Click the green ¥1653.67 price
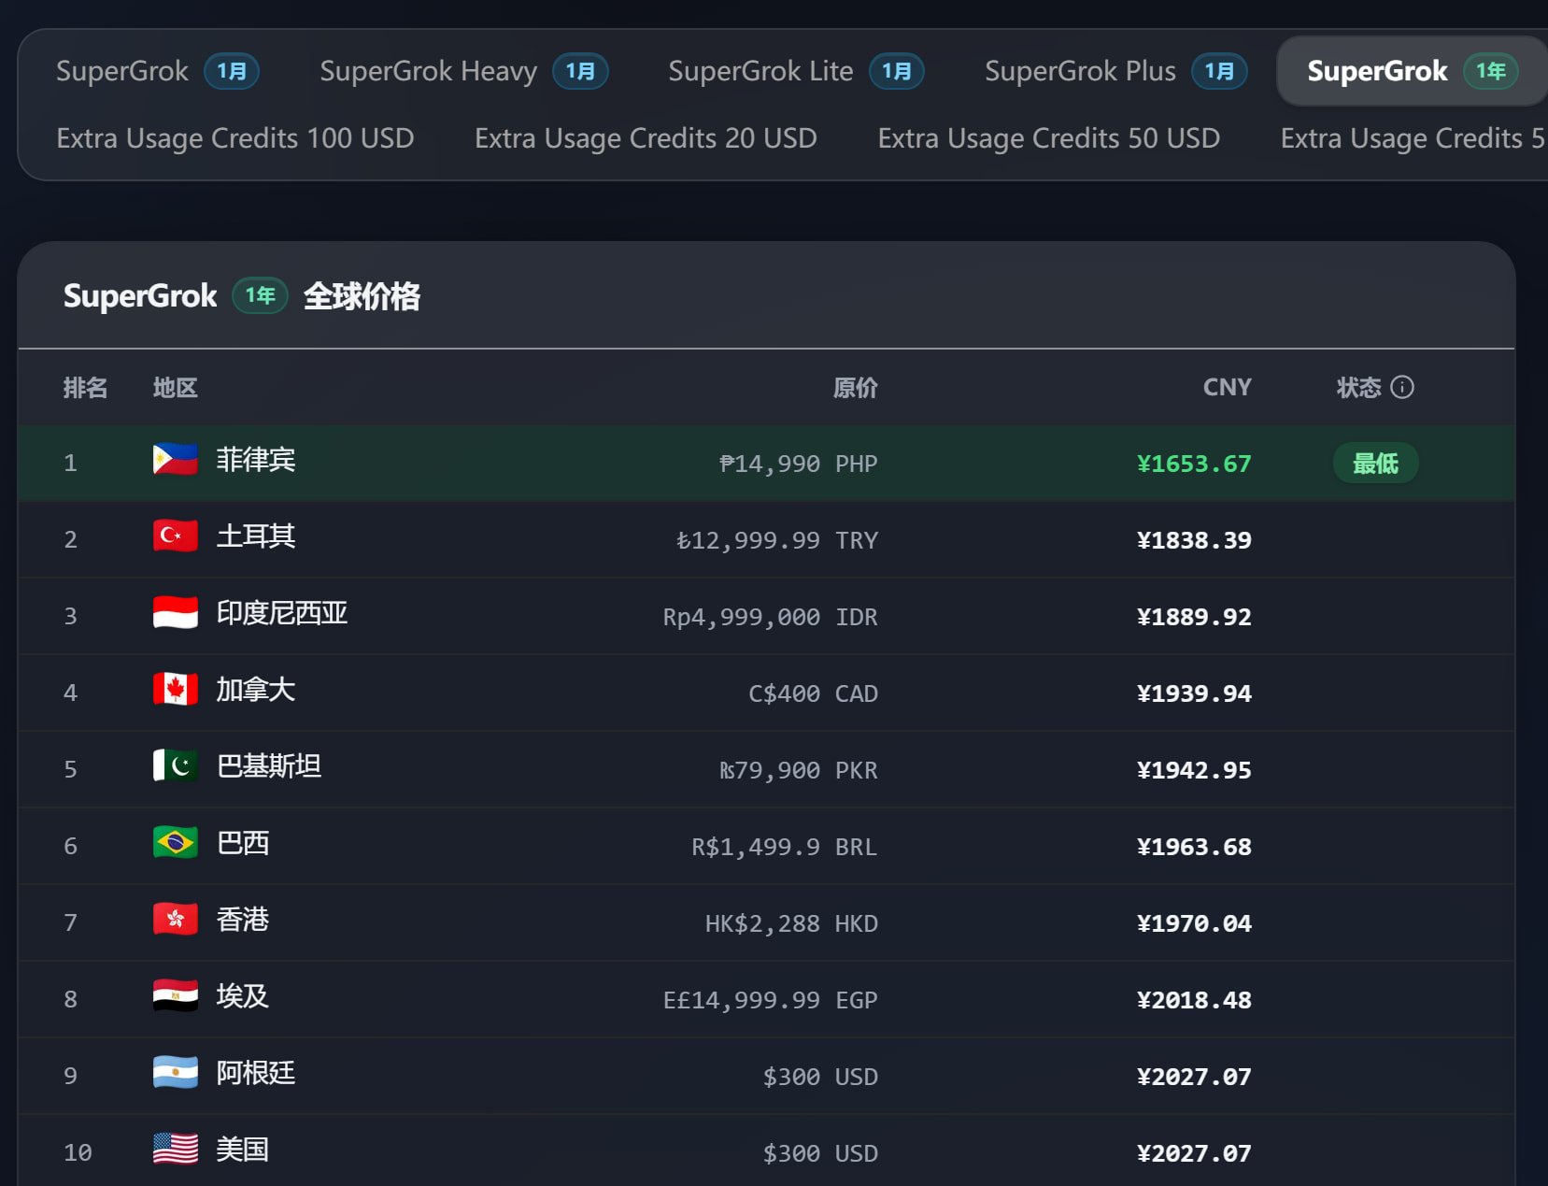The image size is (1548, 1186). coord(1194,464)
